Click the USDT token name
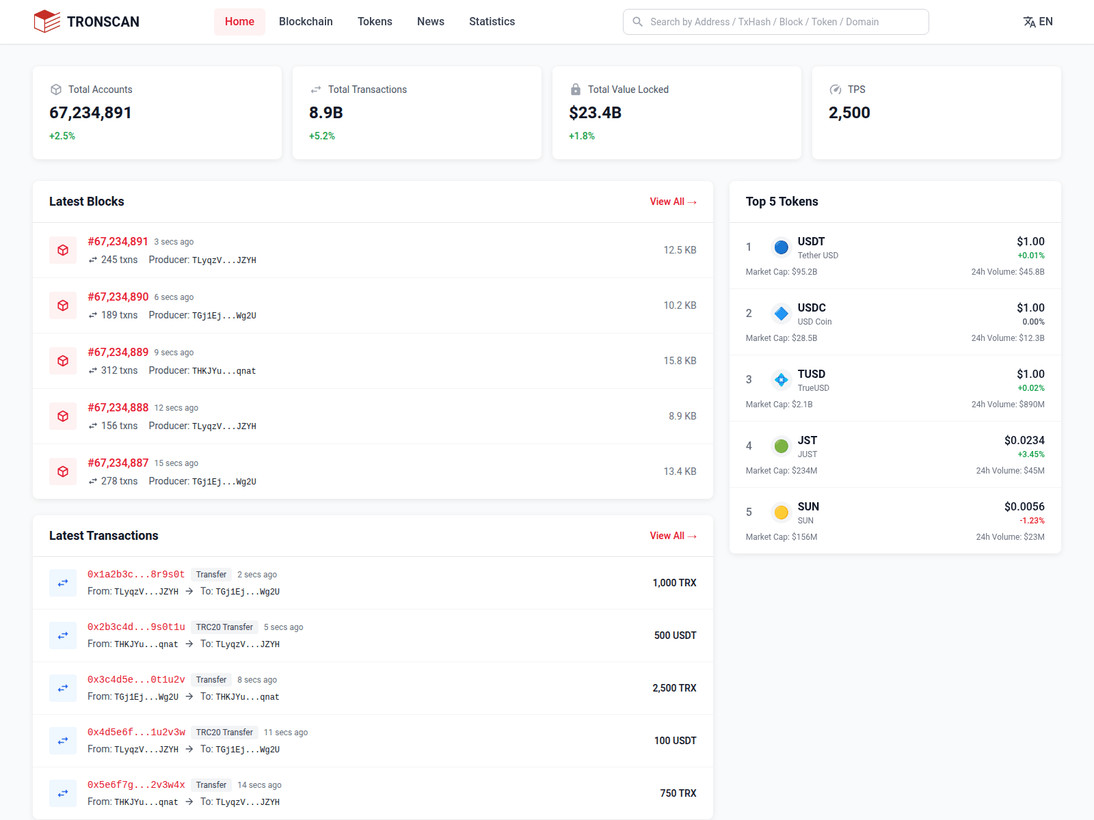1094x820 pixels. (x=811, y=242)
